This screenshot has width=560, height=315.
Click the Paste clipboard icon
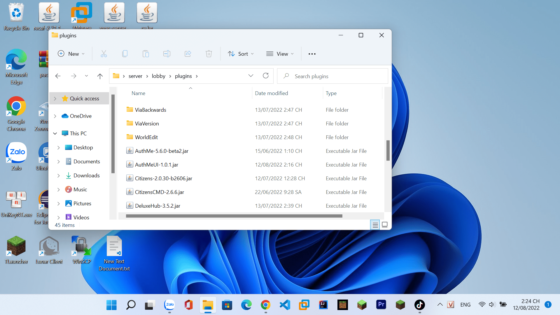tap(146, 54)
